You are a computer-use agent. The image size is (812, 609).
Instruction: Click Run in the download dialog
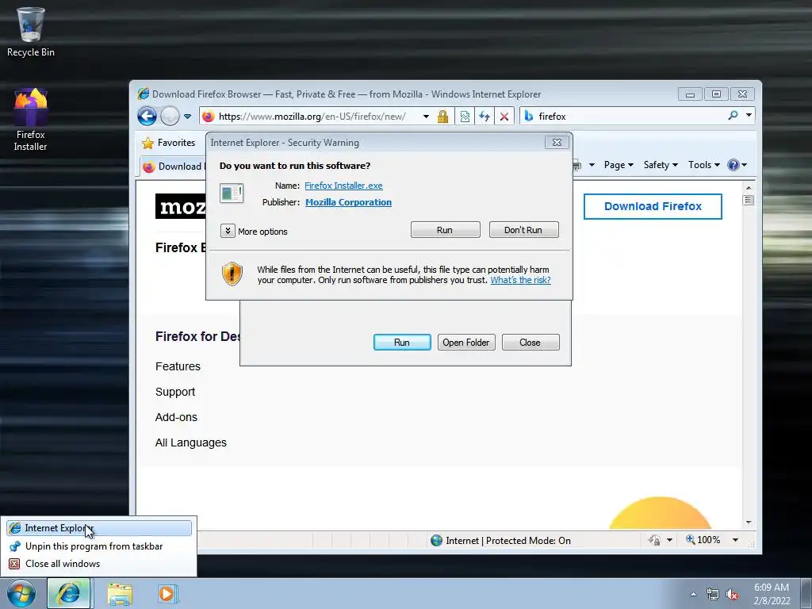tap(402, 343)
